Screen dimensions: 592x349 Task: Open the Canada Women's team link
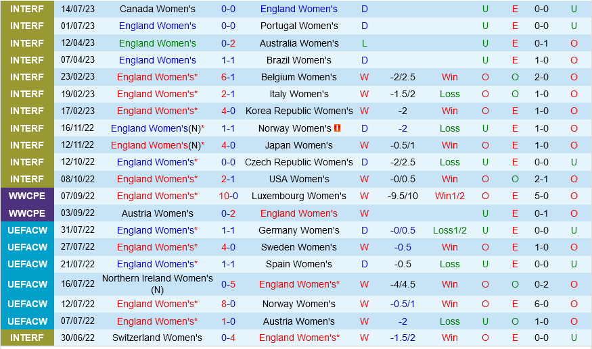click(157, 9)
